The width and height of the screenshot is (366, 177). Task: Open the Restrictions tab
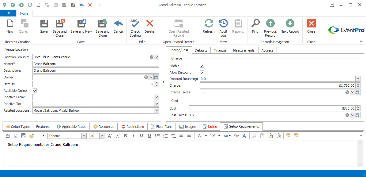click(x=132, y=127)
